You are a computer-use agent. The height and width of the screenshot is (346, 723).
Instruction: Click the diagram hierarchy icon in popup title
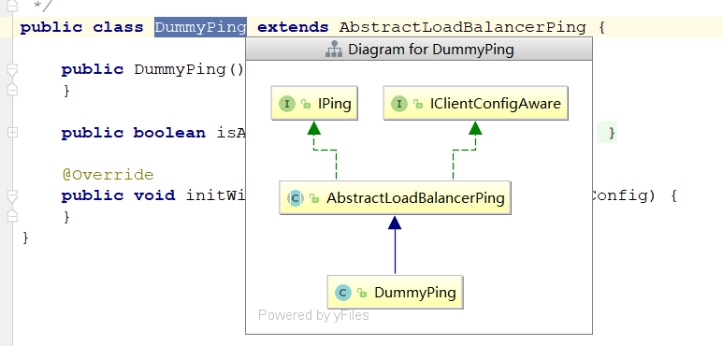click(334, 50)
